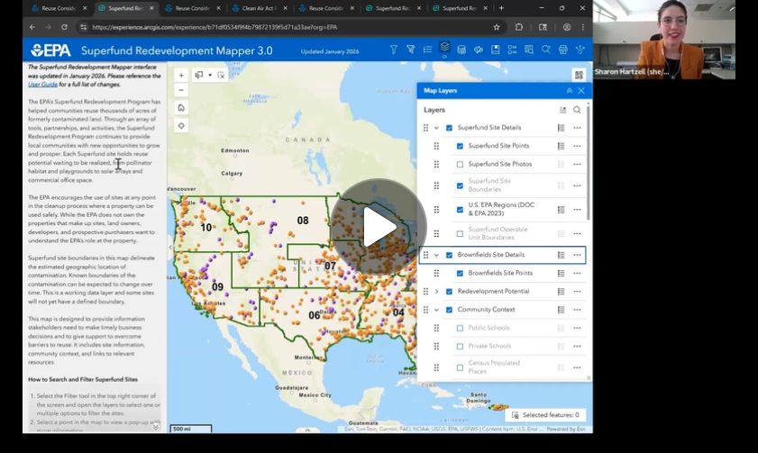Viewport: 758px width, 453px height.
Task: Open the basemap gallery grid icon
Action: coord(579,75)
